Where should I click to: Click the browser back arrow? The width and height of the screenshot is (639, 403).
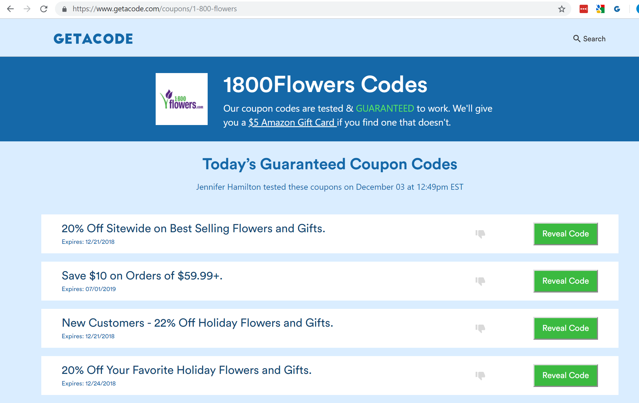tap(10, 9)
